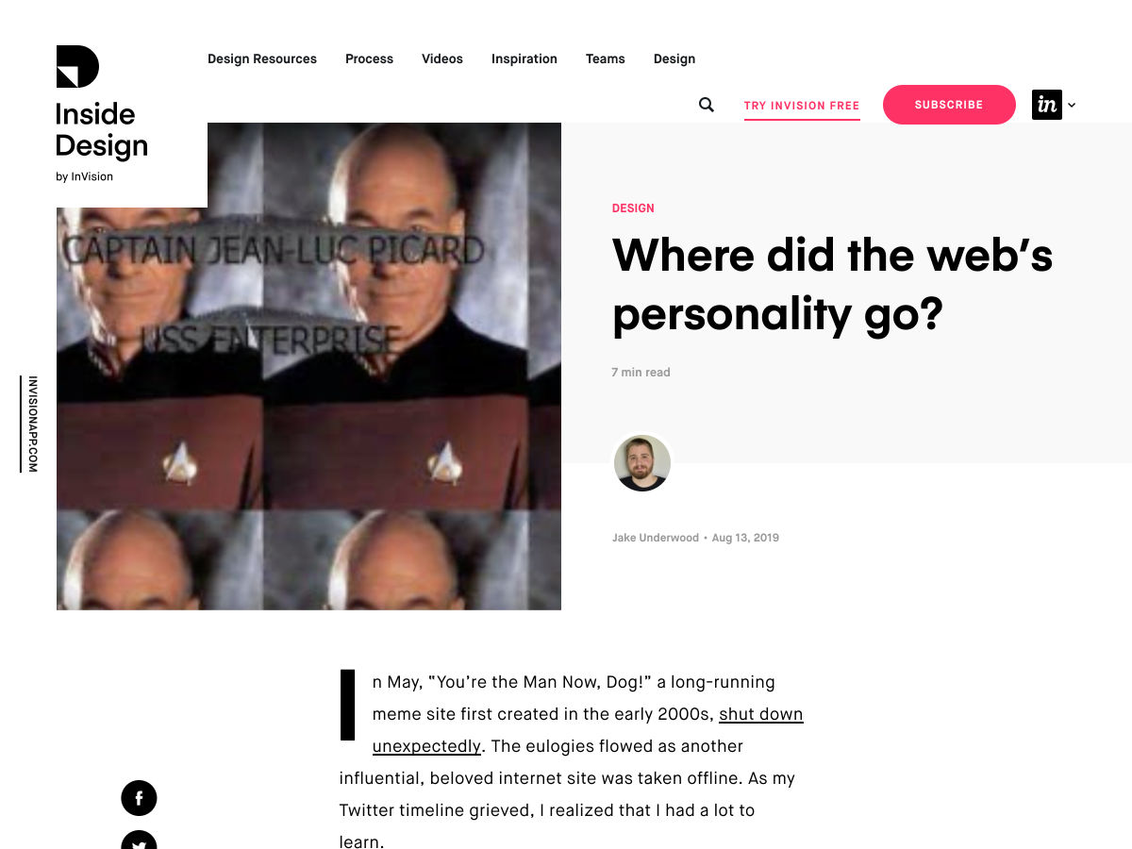Open Jake Underwood's author name link
Viewport: 1132px width, 849px height.
[x=656, y=538]
